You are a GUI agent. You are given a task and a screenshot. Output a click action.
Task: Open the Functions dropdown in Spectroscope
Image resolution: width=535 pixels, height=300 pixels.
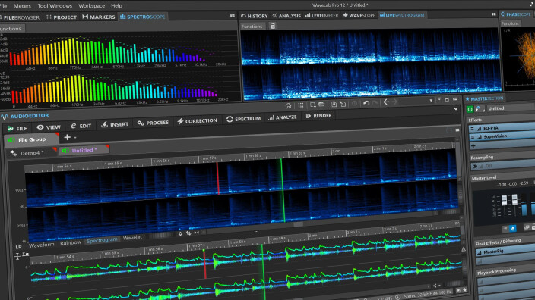pos(11,29)
